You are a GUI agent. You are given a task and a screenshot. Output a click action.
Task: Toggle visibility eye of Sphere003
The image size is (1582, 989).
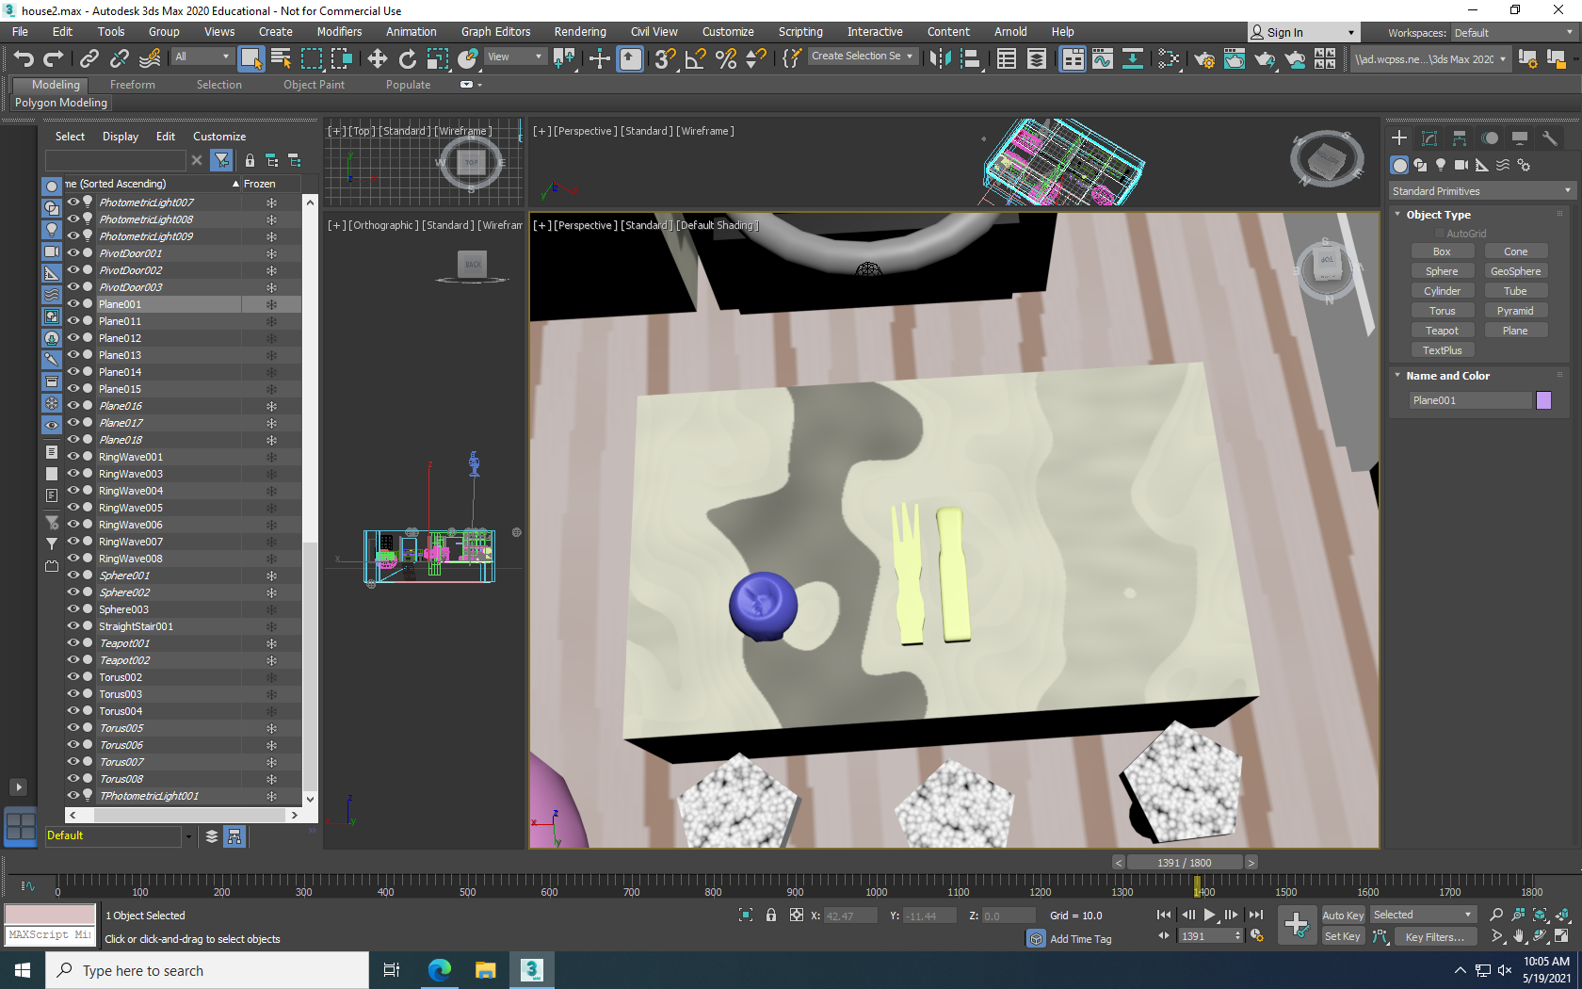[73, 609]
